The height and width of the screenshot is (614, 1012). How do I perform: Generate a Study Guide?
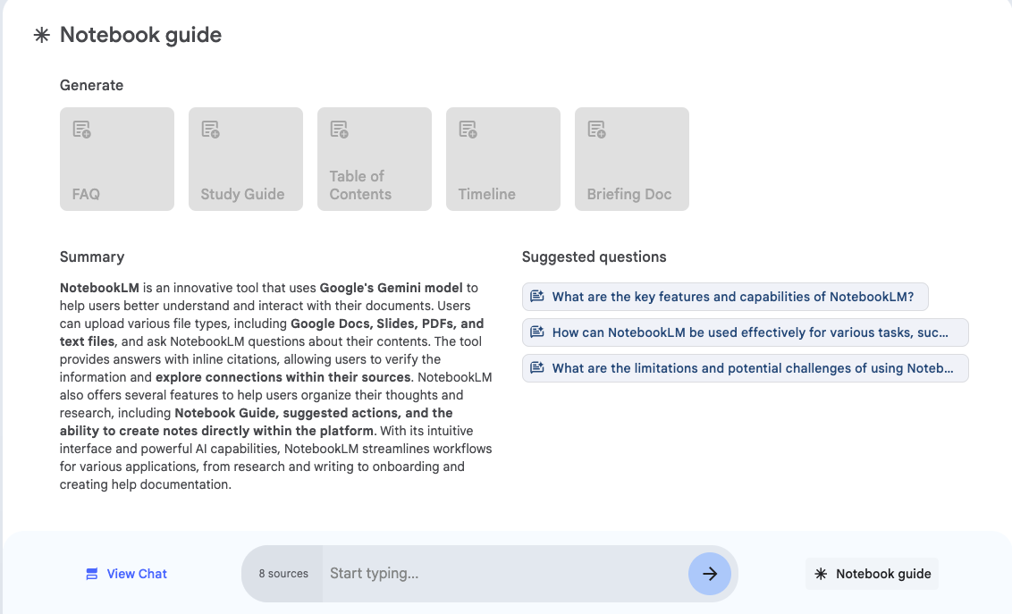coord(245,159)
